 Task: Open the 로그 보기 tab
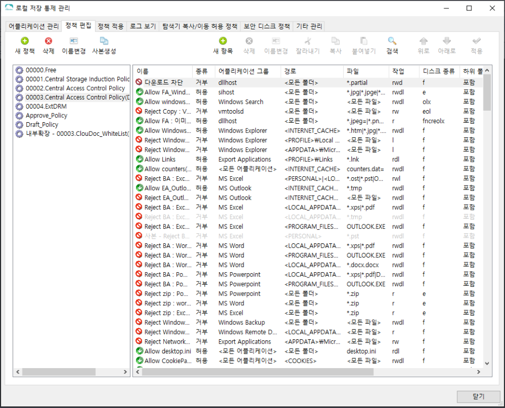click(x=143, y=26)
